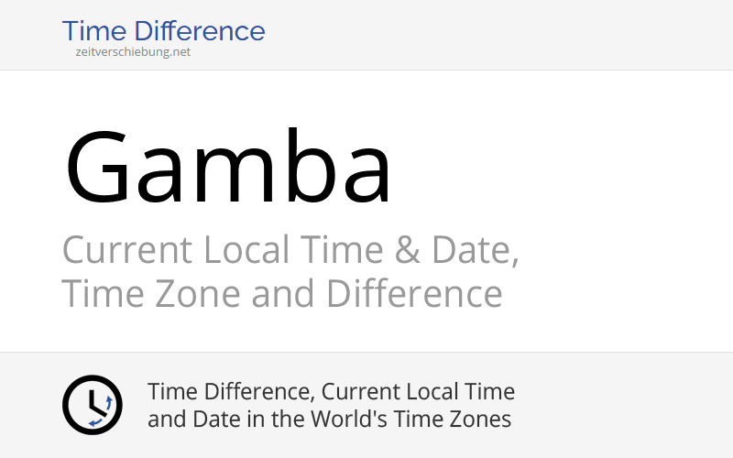Click the word 'Zones' in the footer

[x=479, y=420]
